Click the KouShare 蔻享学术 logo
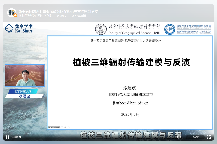Viewport: 217px width, 144px height. click(19, 29)
